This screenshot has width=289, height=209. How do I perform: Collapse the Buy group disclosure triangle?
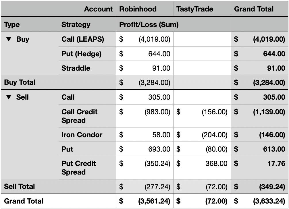click(9, 39)
